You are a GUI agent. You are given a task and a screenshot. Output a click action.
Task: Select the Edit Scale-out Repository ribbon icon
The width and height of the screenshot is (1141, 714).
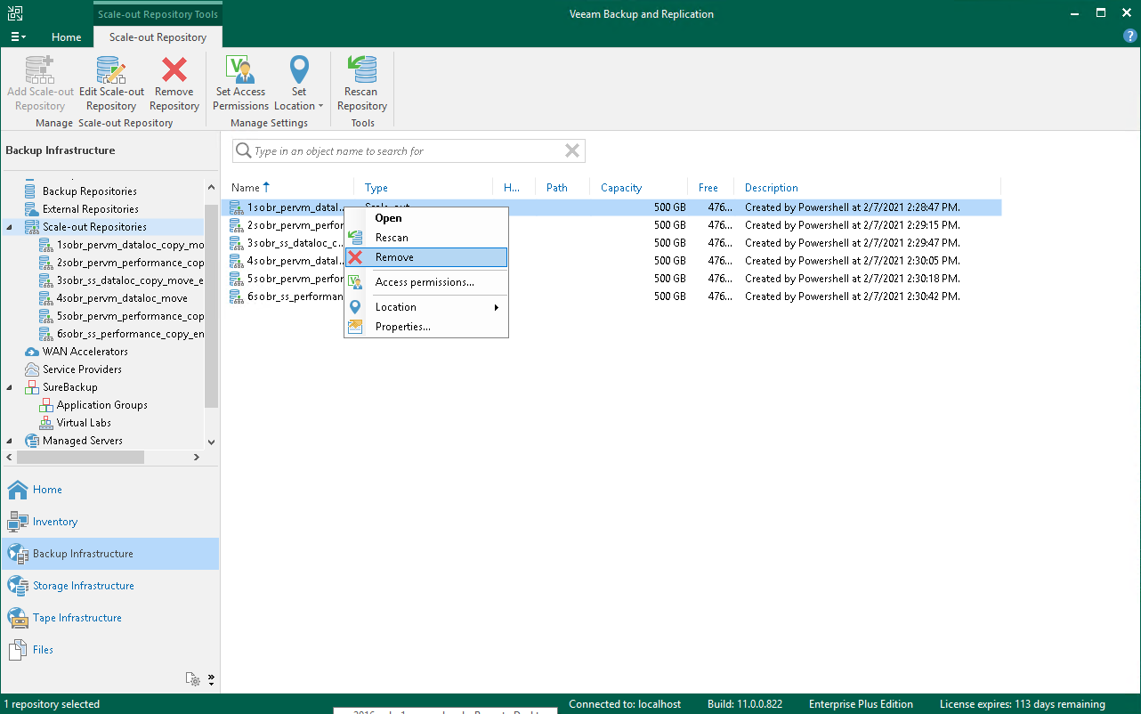point(110,80)
